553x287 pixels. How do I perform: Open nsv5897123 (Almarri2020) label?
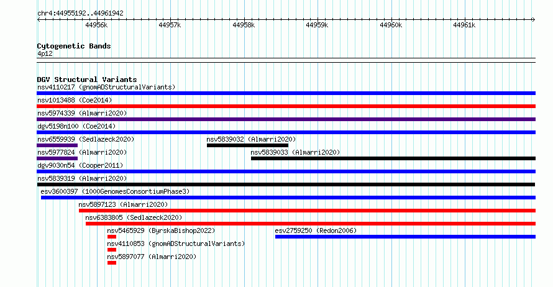click(123, 204)
